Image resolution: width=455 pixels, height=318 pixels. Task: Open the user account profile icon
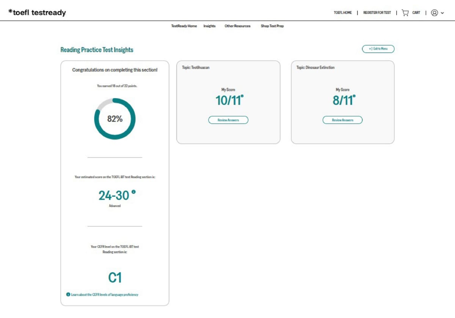pyautogui.click(x=435, y=13)
